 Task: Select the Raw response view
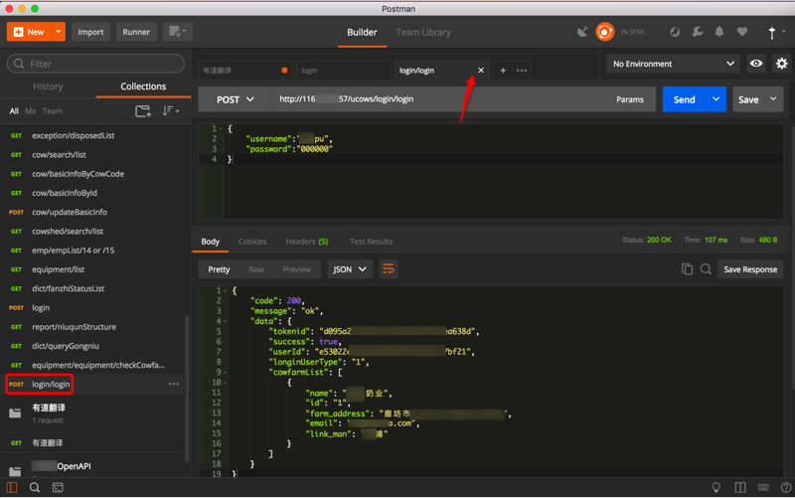point(256,269)
